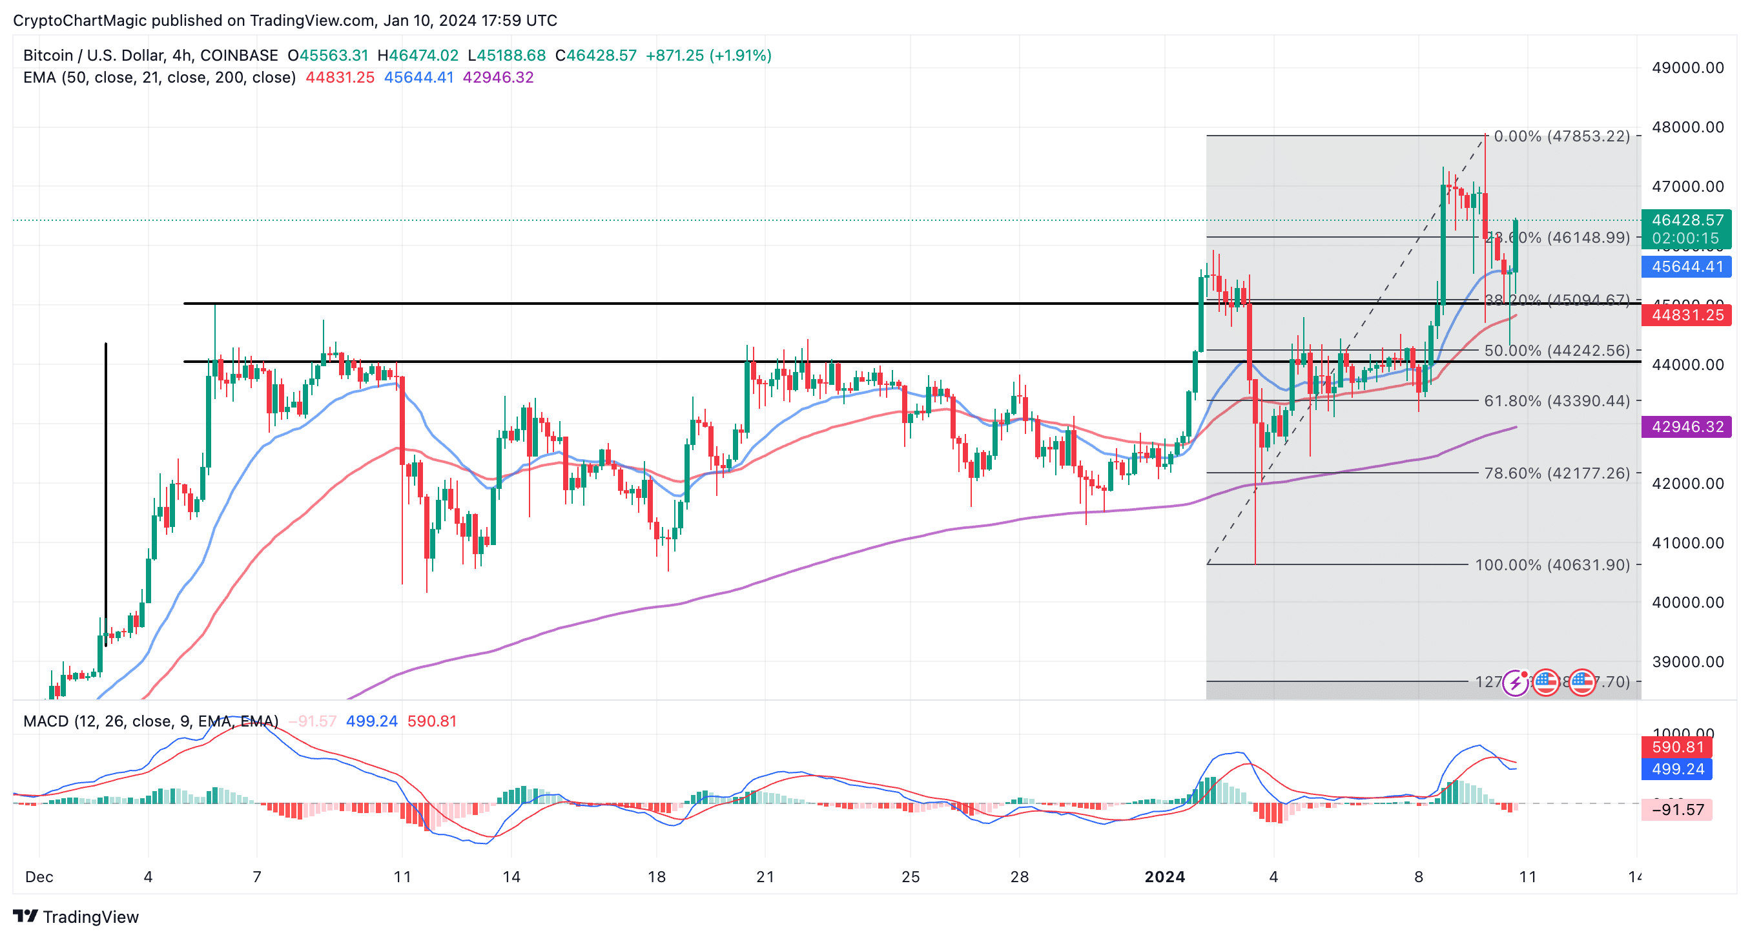Click the EMA 50 value 44831.25 in legend
1750x939 pixels.
pos(340,77)
